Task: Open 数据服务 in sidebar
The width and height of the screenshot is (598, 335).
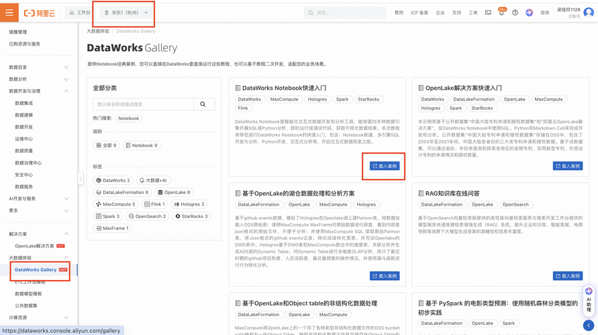Action: click(23, 186)
